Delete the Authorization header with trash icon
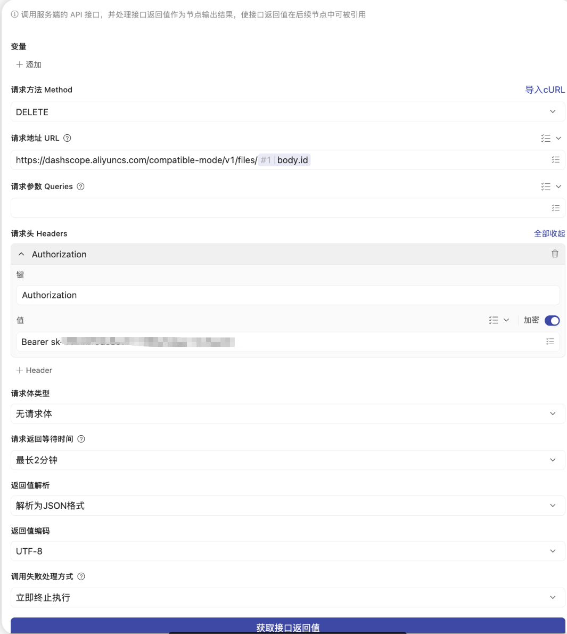Screen dimensions: 567x634 (x=555, y=254)
